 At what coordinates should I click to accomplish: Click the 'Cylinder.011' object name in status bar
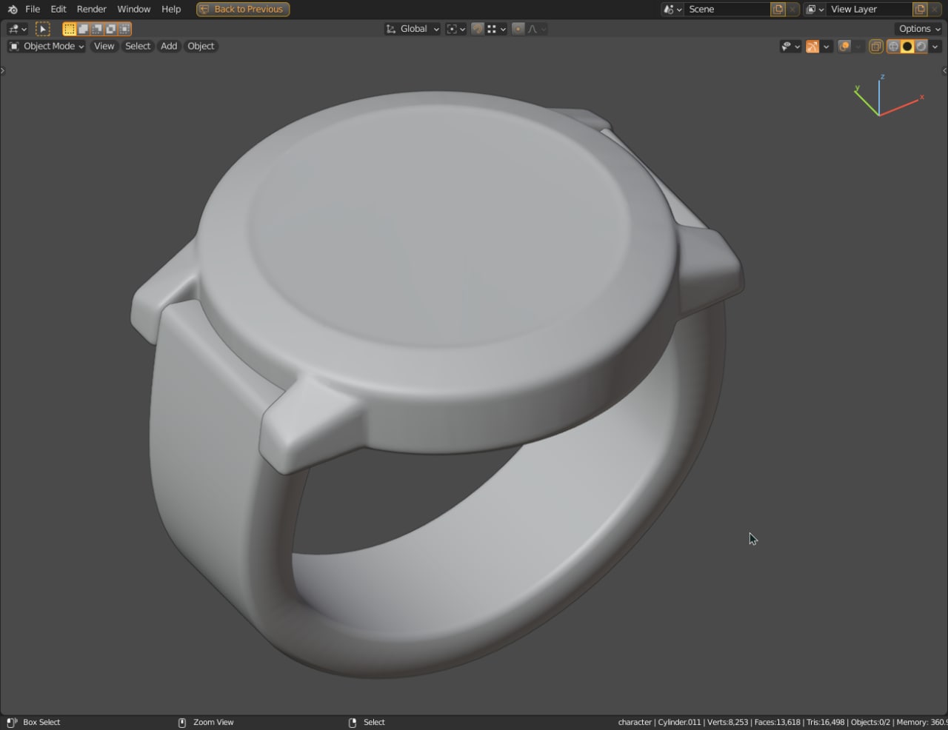pyautogui.click(x=679, y=722)
